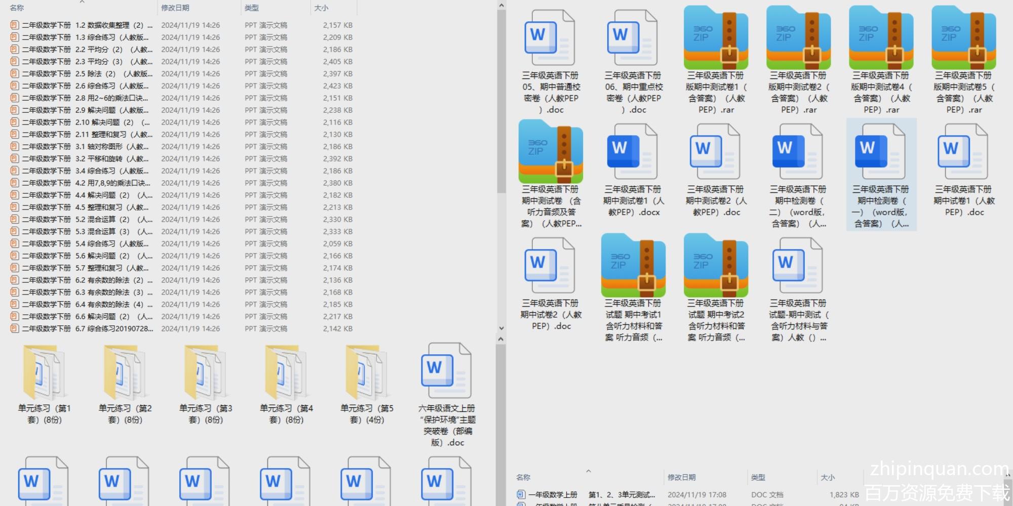The image size is (1013, 506).
Task: Sort PPT list by 大小 column header
Action: click(321, 8)
